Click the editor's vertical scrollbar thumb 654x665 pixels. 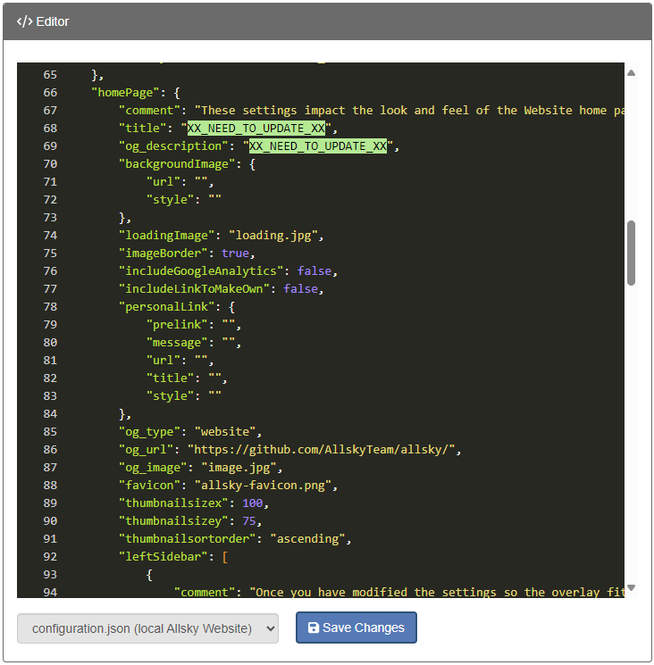click(x=631, y=254)
